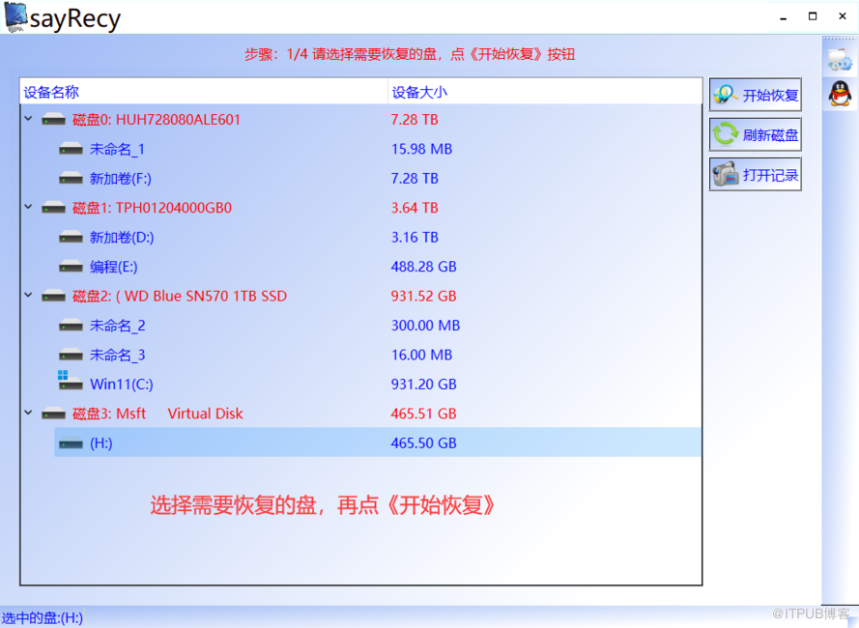
Task: Click the drive icon beside 未命名_2
Action: point(71,326)
